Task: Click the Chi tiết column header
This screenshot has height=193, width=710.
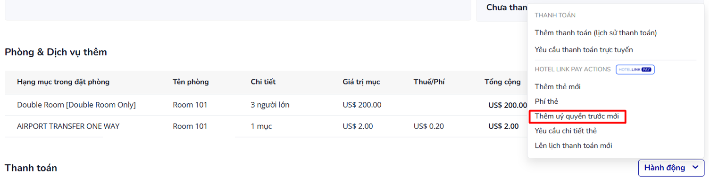Action: pos(263,82)
